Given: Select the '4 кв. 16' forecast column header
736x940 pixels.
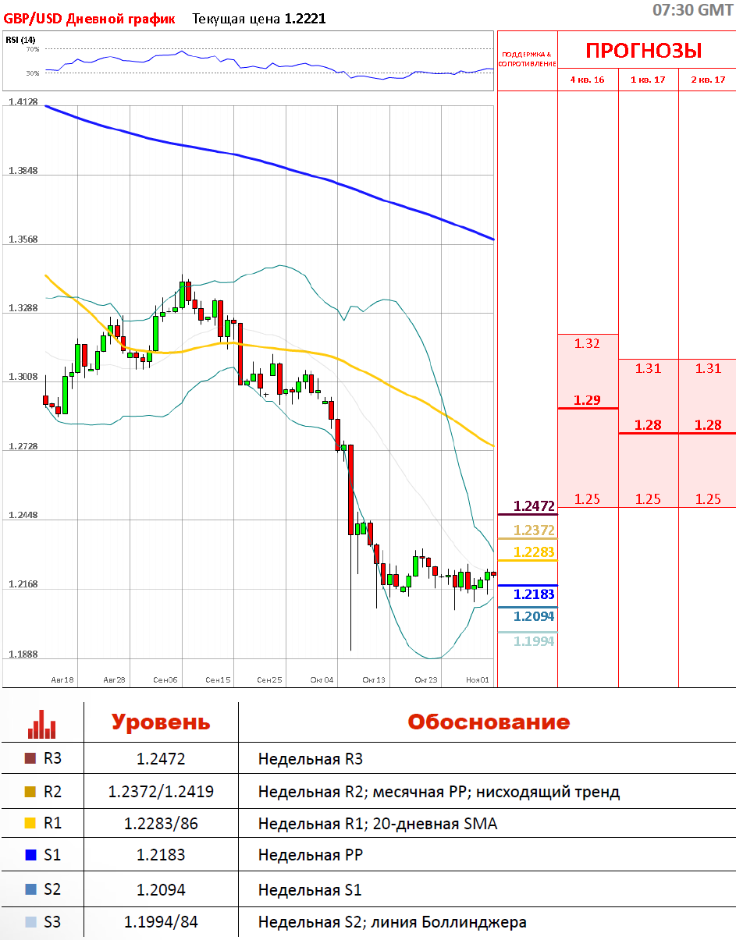Looking at the screenshot, I should click(x=587, y=80).
